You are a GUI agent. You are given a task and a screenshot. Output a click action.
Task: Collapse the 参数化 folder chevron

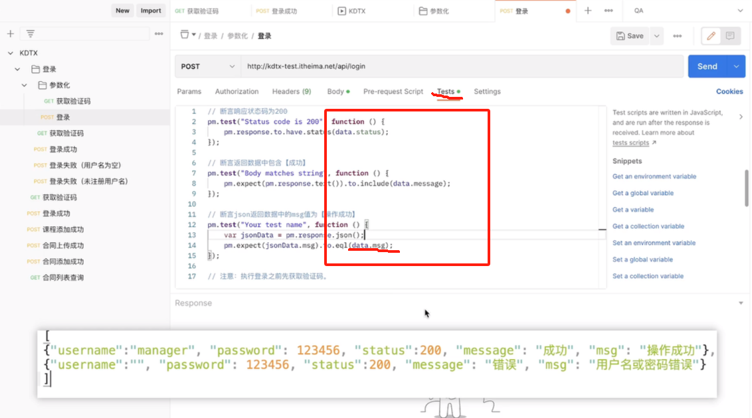[x=24, y=85]
